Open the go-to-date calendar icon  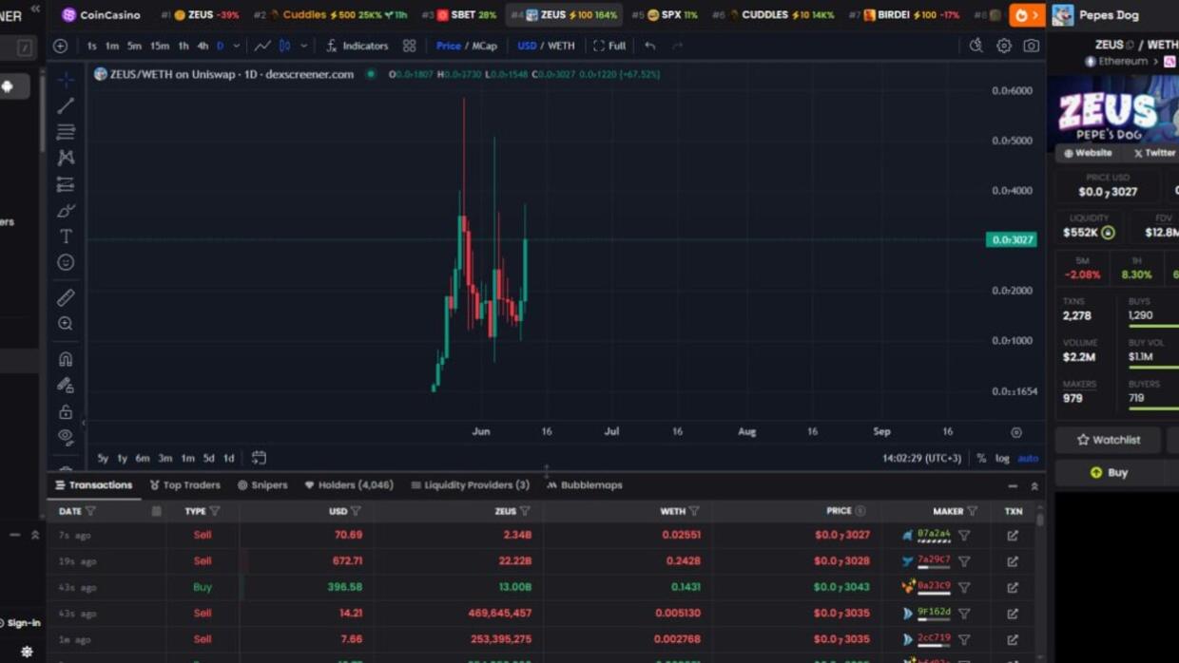[x=259, y=458]
